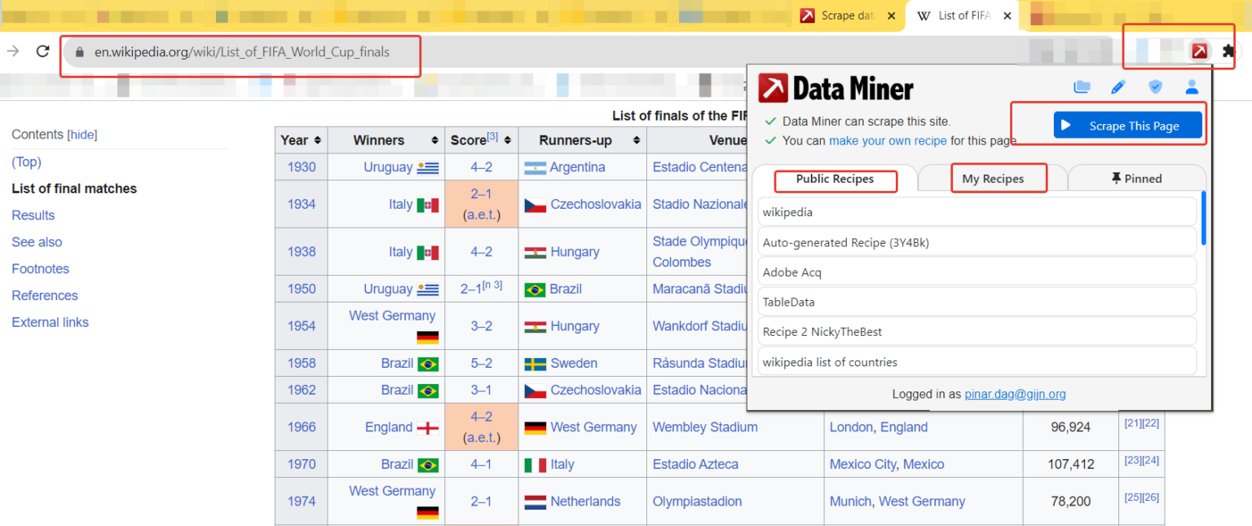Sort table by the Year column arrows
This screenshot has height=526, width=1252.
(x=317, y=140)
